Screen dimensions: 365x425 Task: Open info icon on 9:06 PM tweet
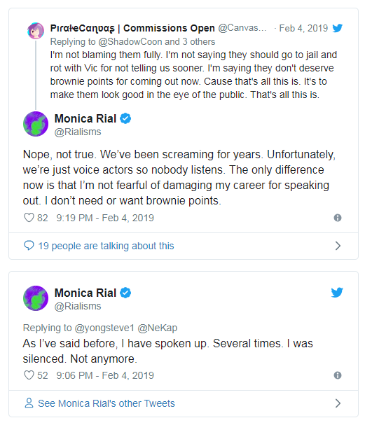point(338,375)
